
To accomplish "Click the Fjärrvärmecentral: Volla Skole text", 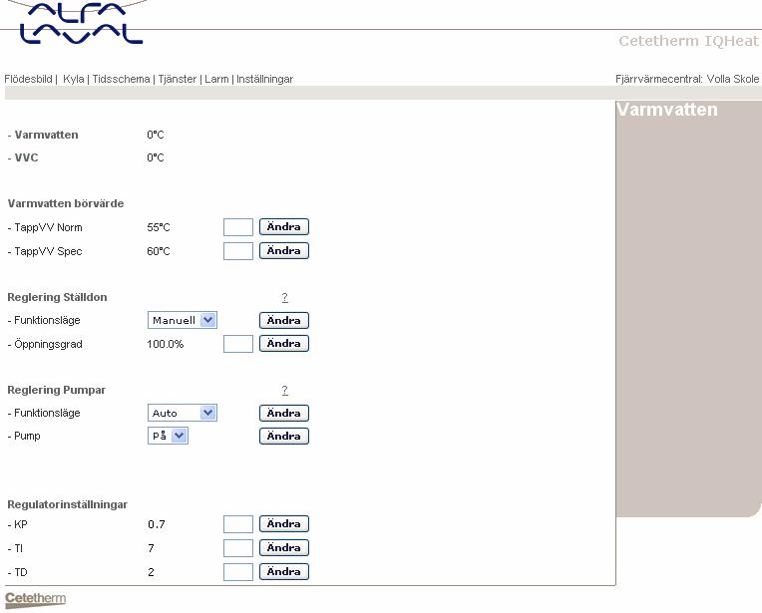I will tap(687, 79).
